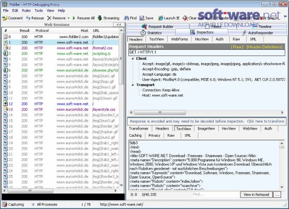
Task: Switch to the Request Builder tab
Action: click(158, 26)
